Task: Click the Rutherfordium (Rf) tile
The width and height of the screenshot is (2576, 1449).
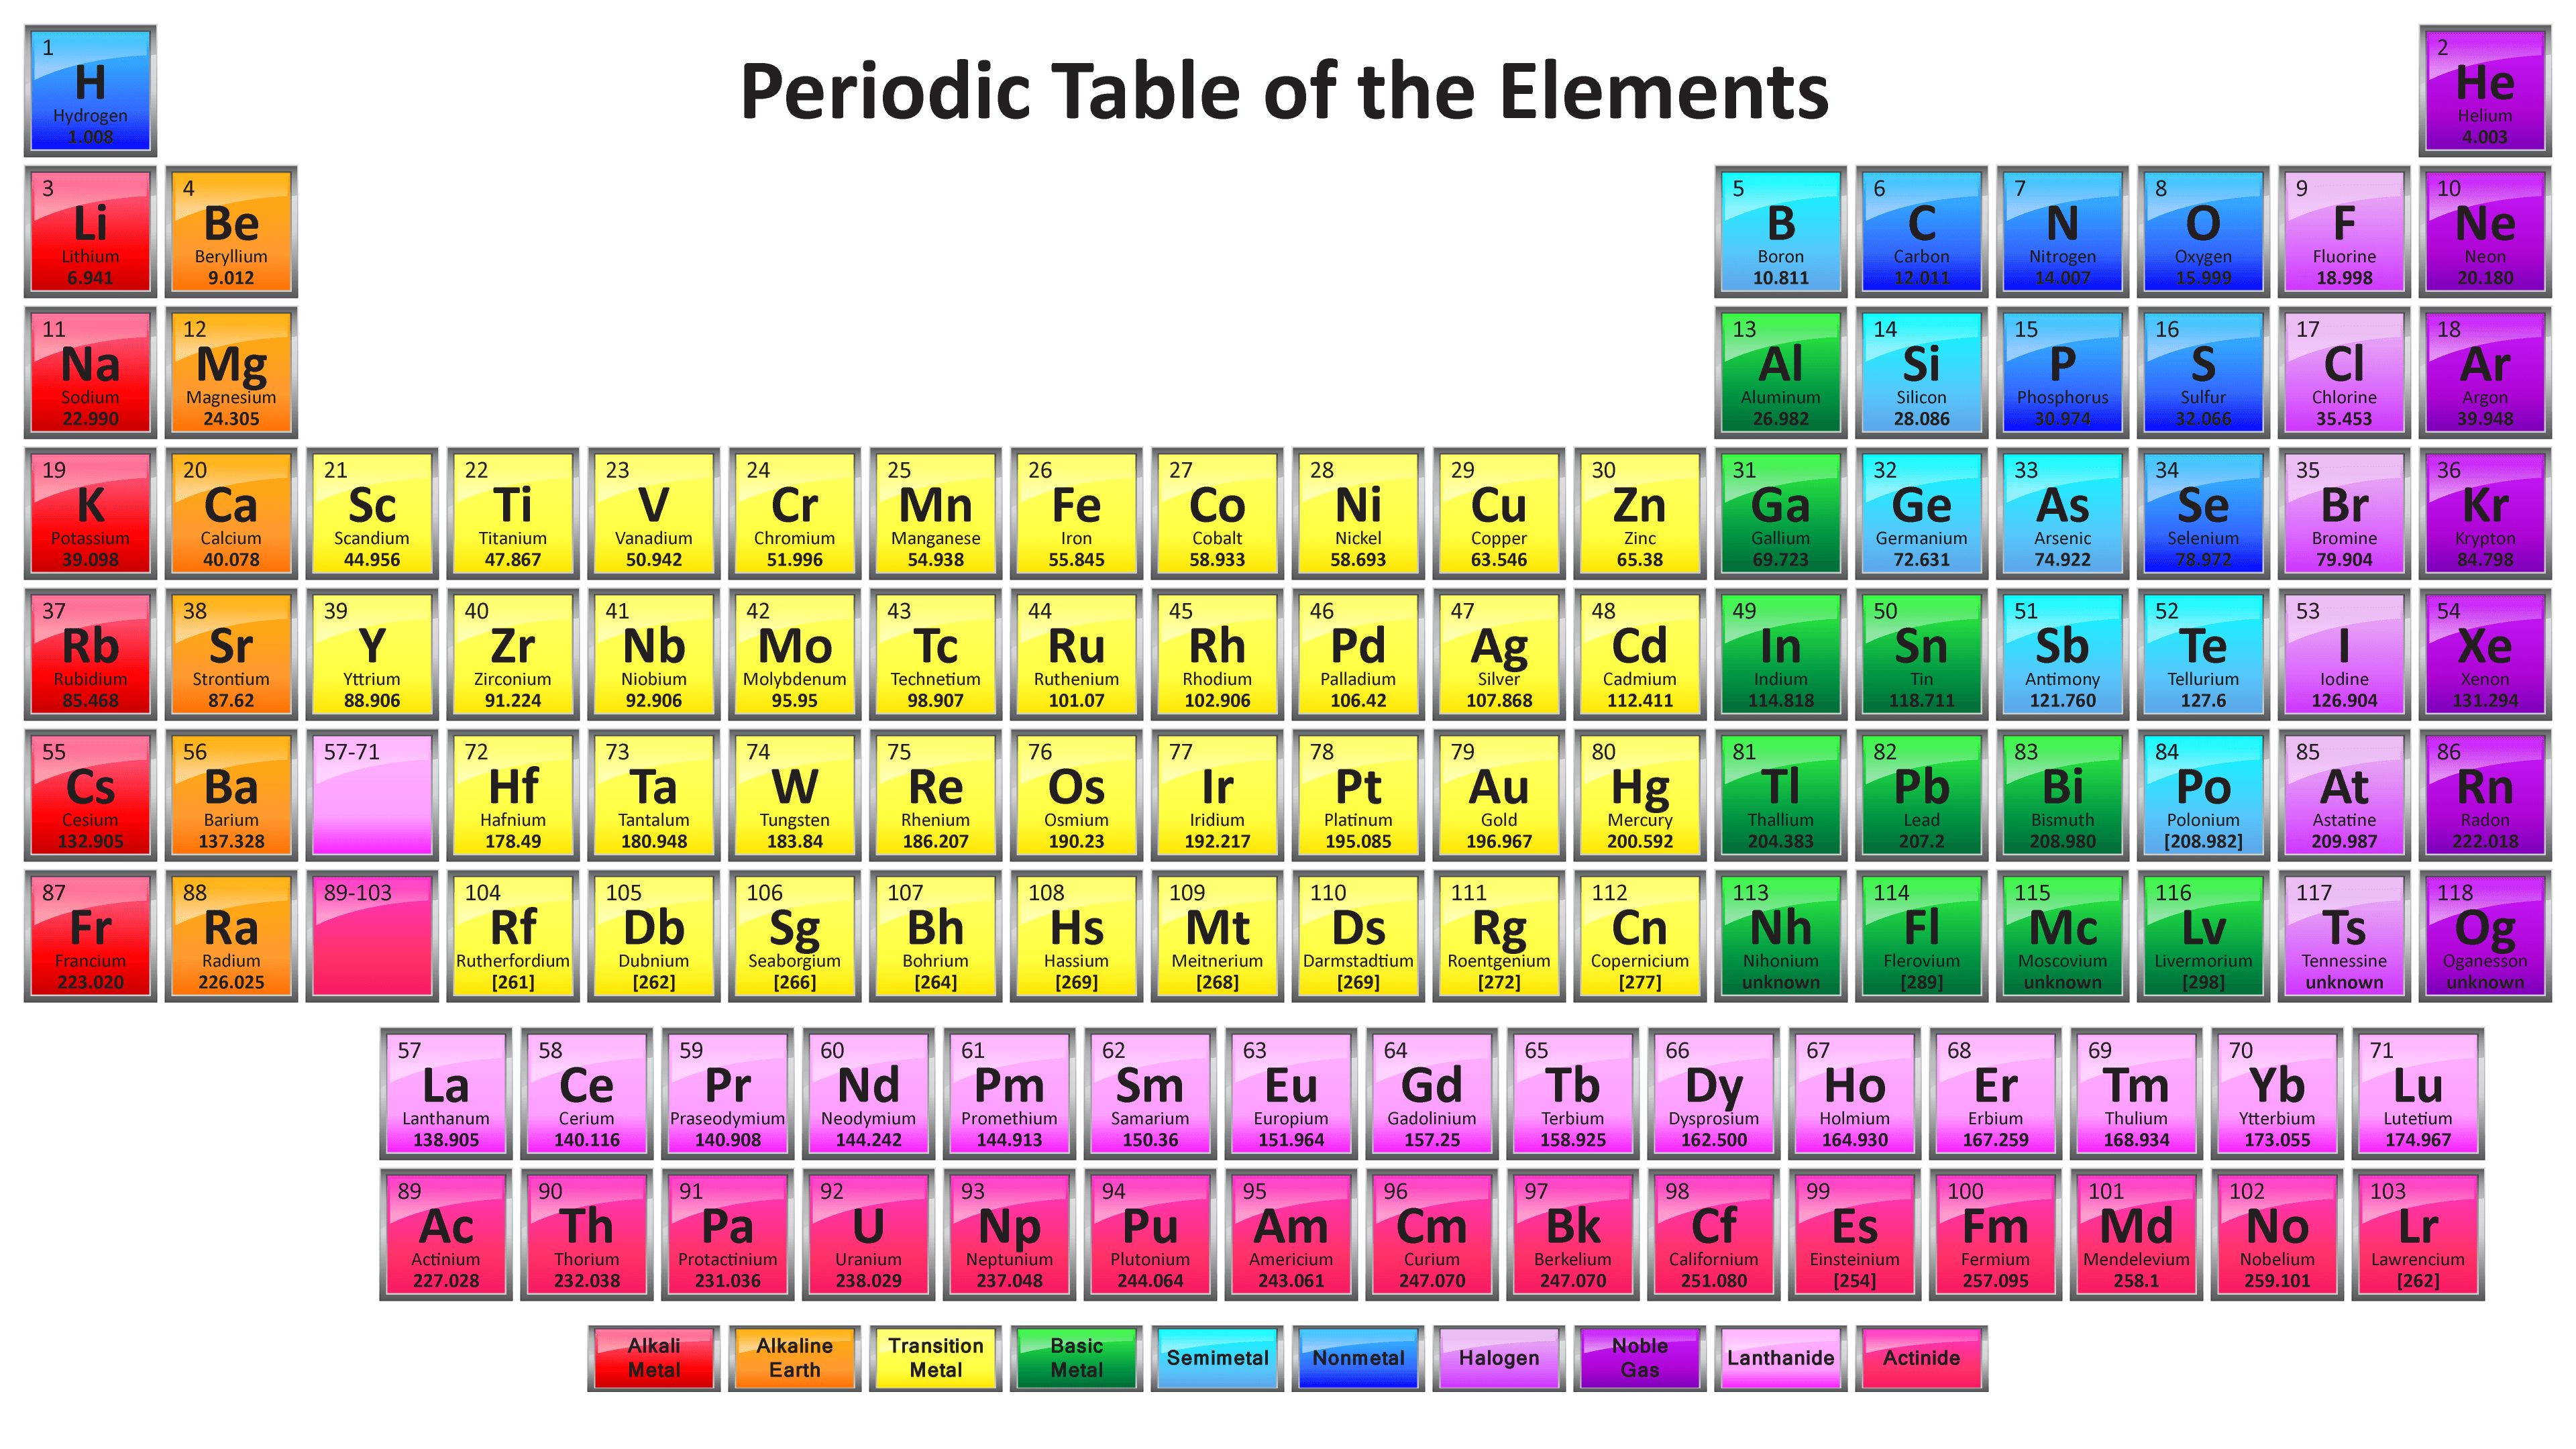Action: (x=513, y=937)
